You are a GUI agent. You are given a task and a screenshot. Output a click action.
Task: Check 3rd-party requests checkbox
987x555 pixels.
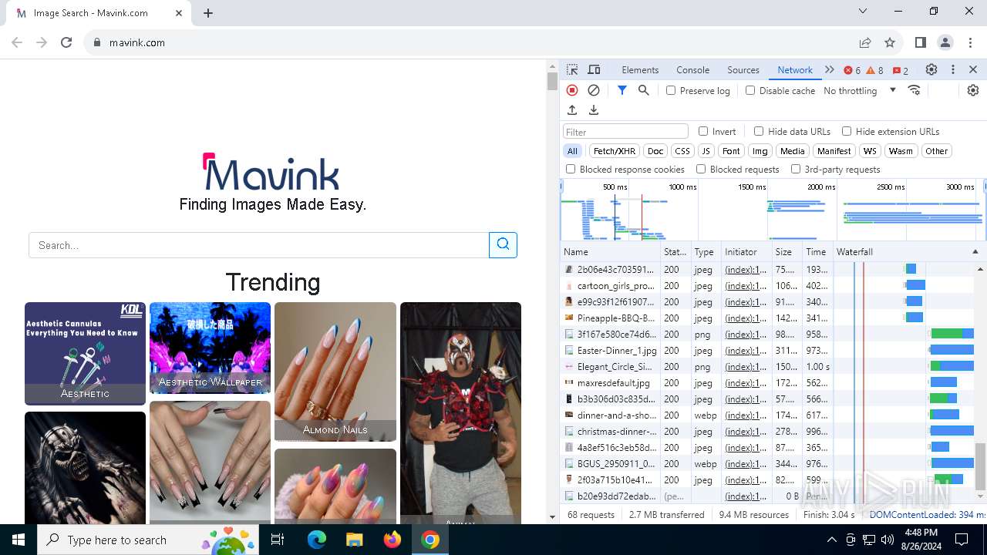pos(796,169)
